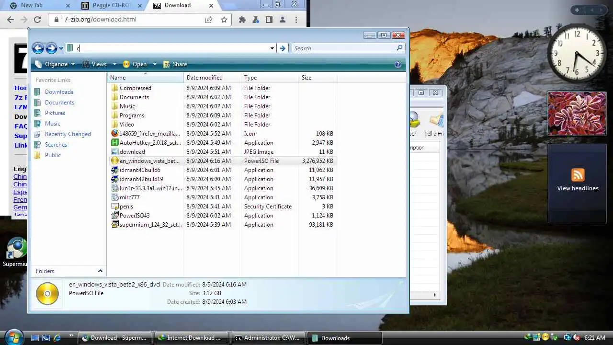Select the idman642build19 application icon
This screenshot has height=345, width=613.
(114, 179)
